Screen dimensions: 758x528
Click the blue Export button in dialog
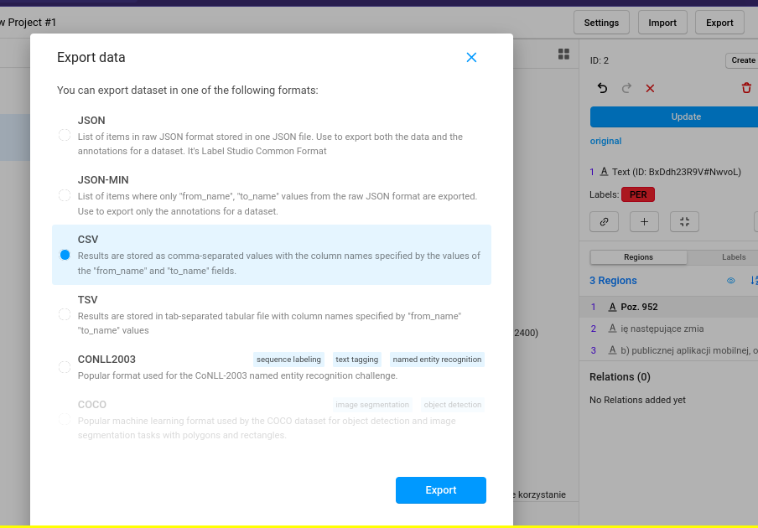tap(441, 490)
